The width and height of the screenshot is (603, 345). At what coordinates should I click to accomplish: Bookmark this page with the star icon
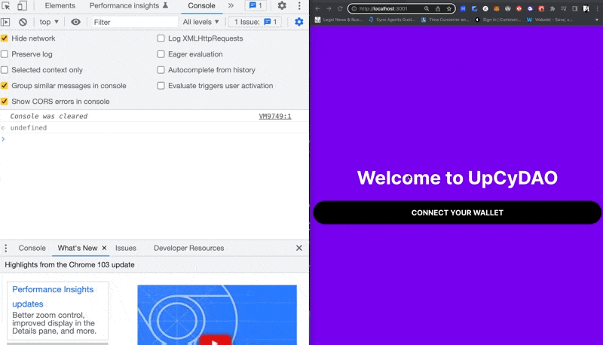point(448,8)
